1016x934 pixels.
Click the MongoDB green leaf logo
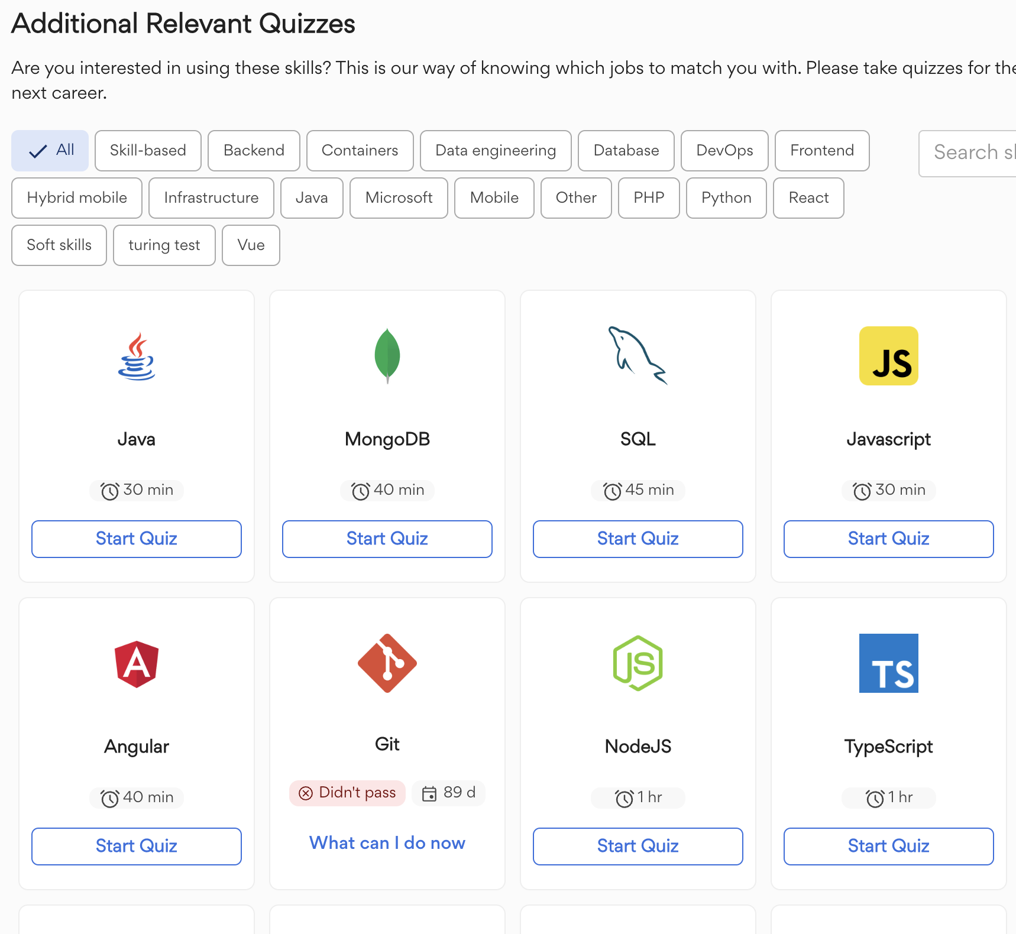point(387,356)
